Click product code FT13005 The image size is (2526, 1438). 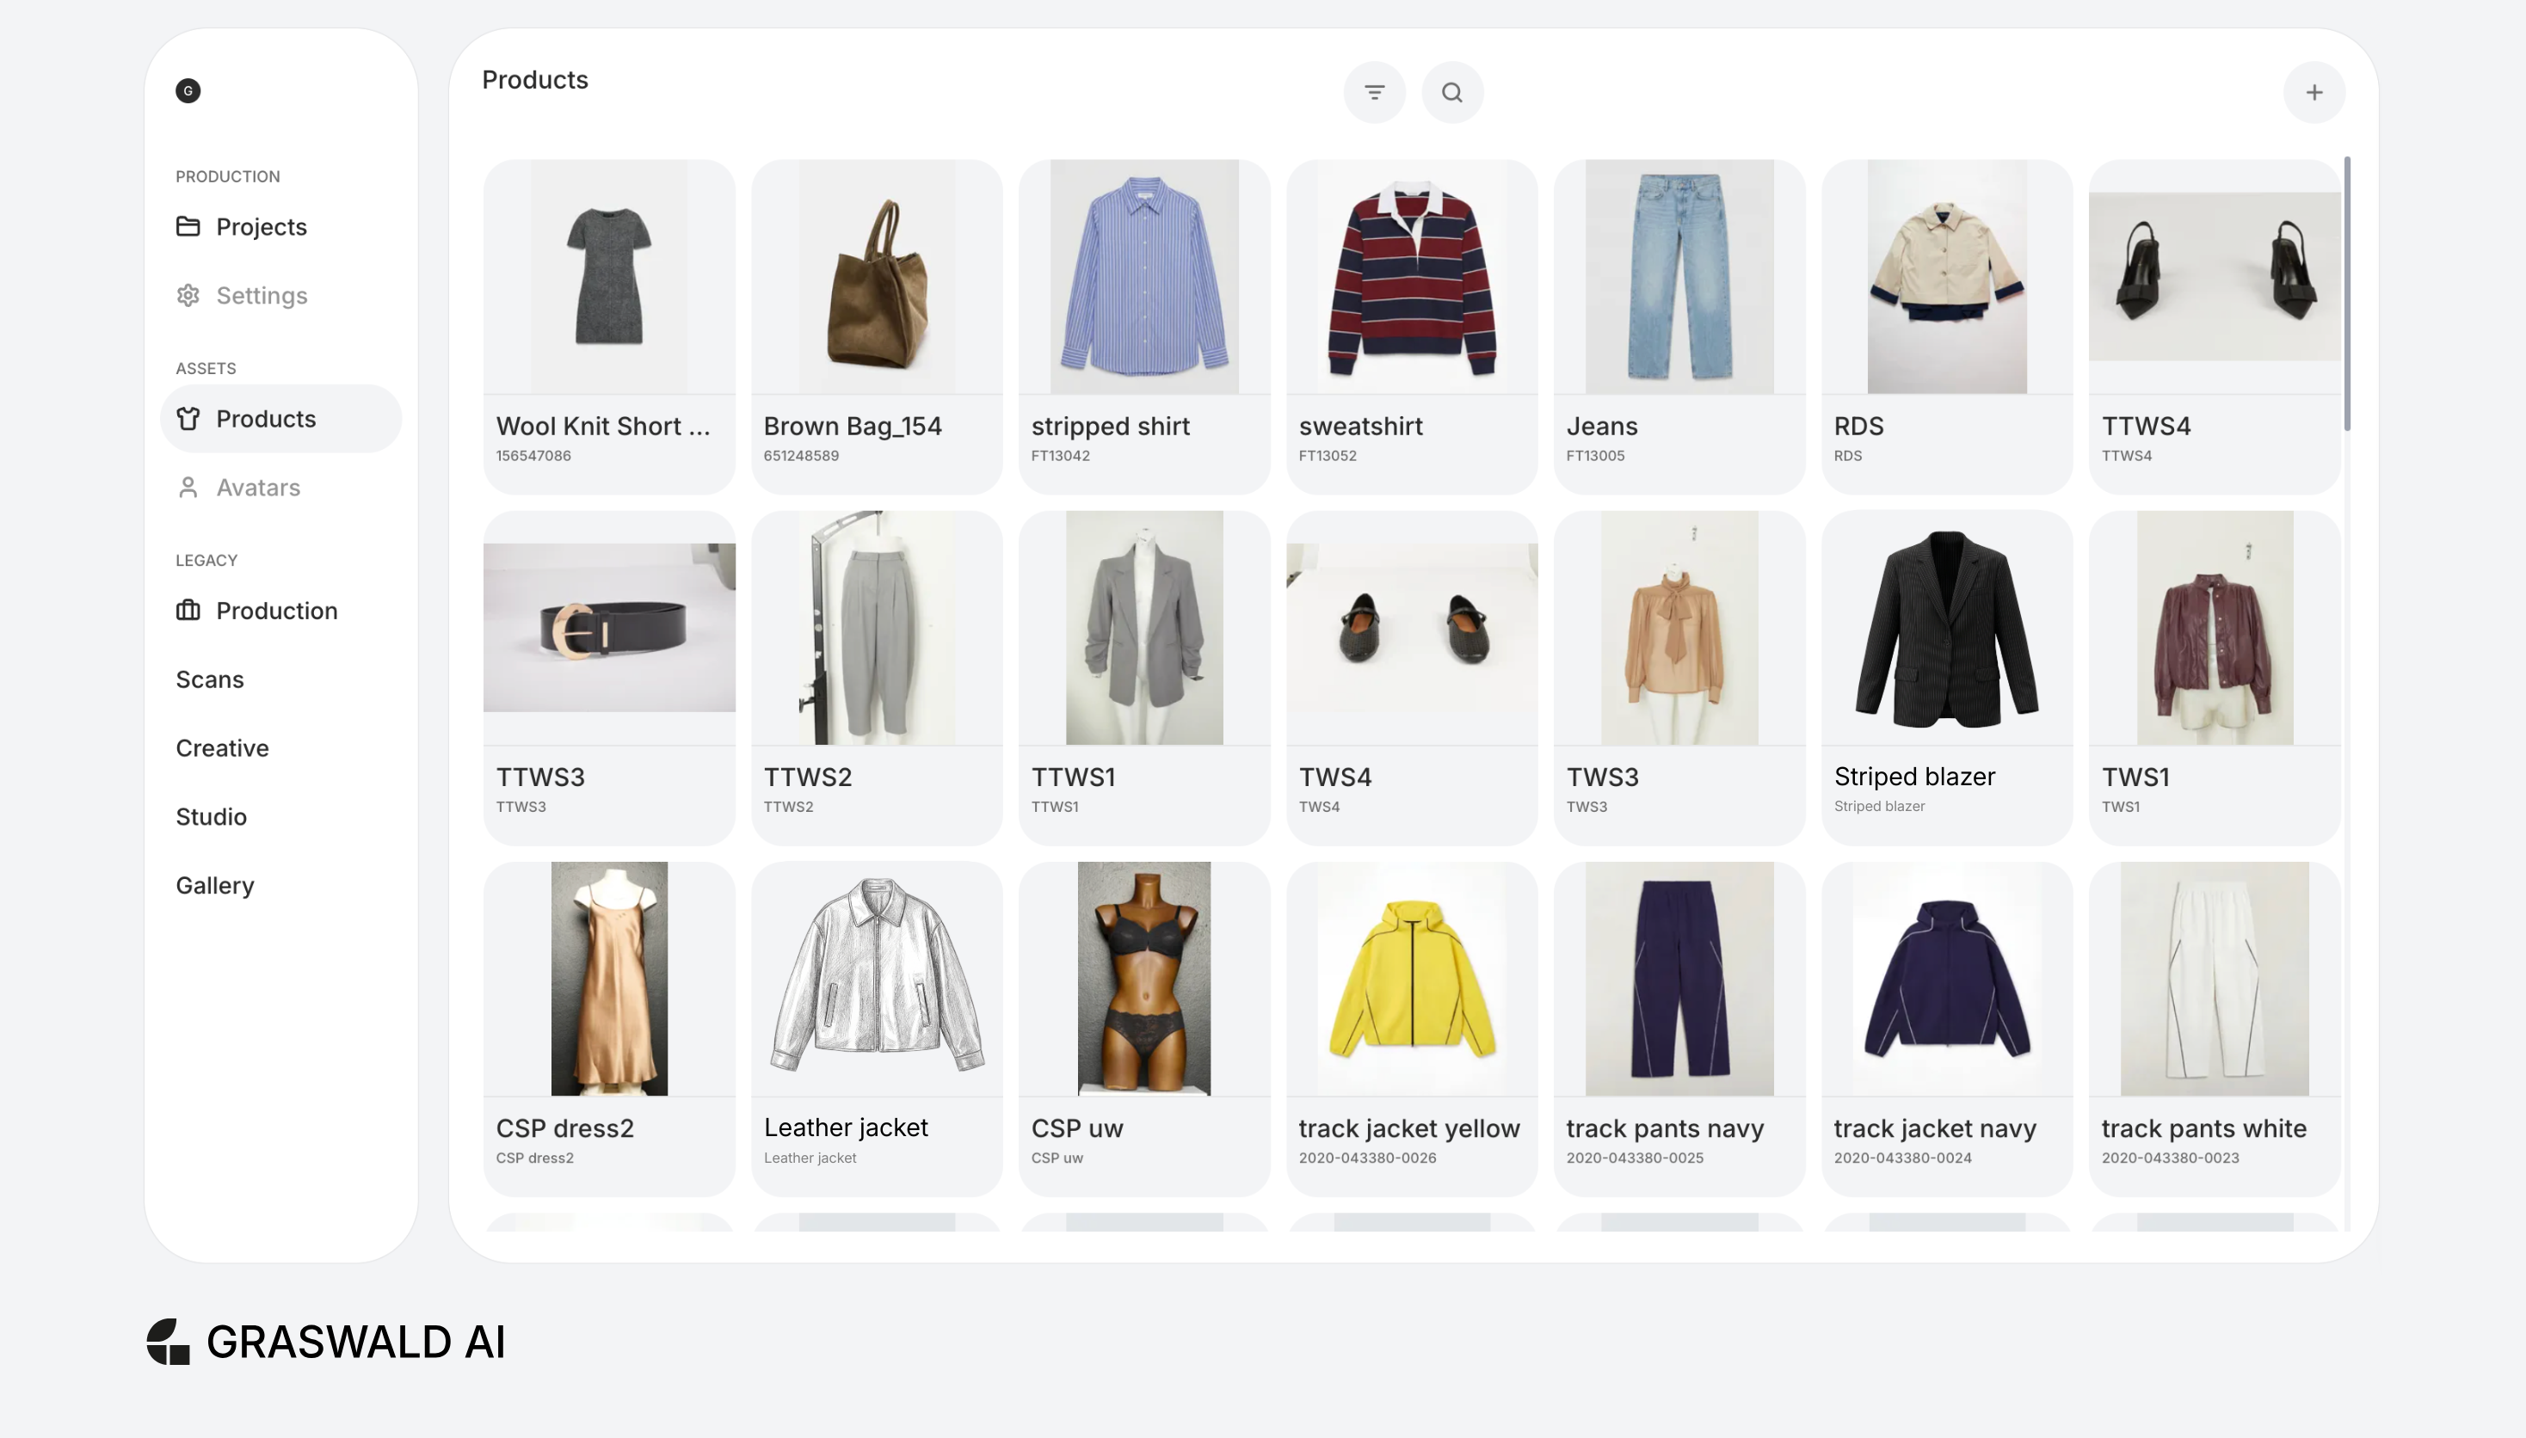click(1595, 455)
